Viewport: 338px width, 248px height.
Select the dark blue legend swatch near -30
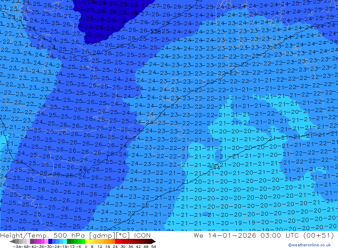point(50,241)
